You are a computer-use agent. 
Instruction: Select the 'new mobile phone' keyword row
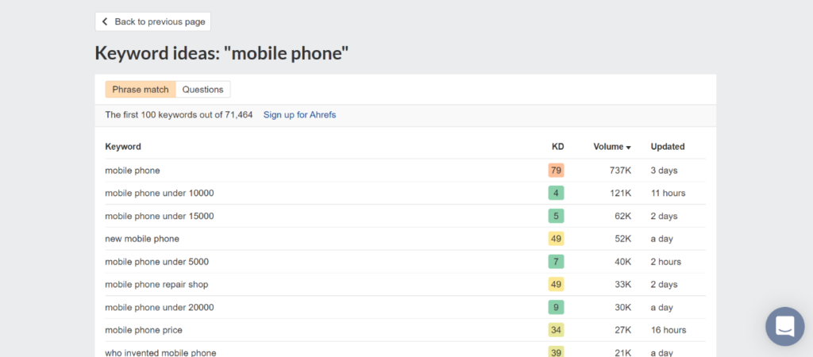tap(406, 239)
